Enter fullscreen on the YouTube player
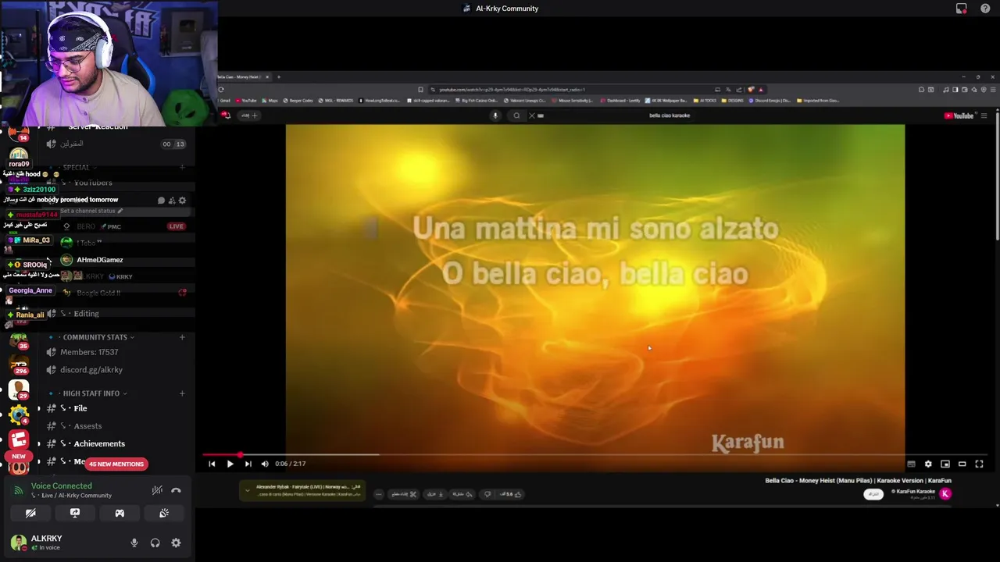 (979, 464)
